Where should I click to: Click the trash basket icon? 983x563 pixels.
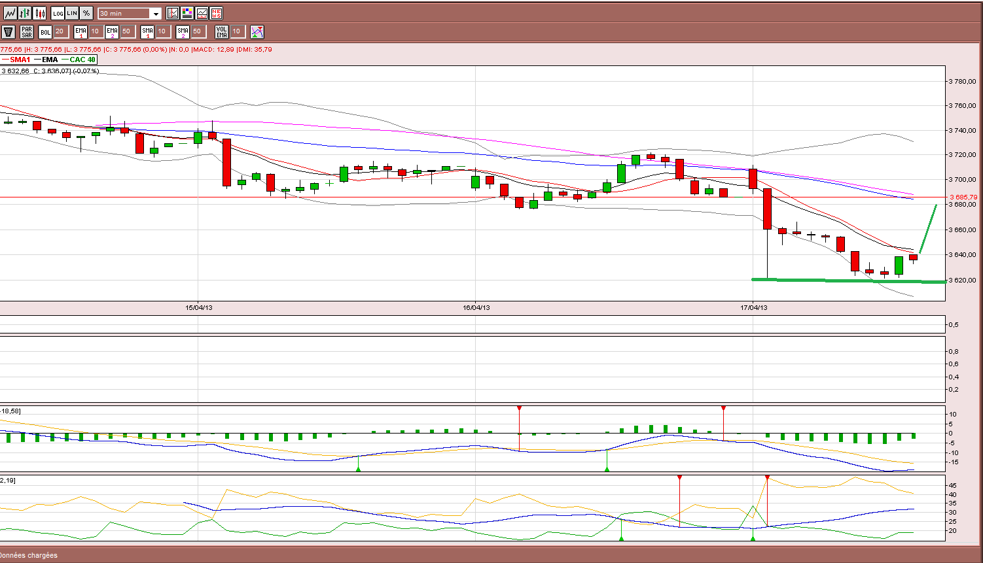tap(9, 31)
